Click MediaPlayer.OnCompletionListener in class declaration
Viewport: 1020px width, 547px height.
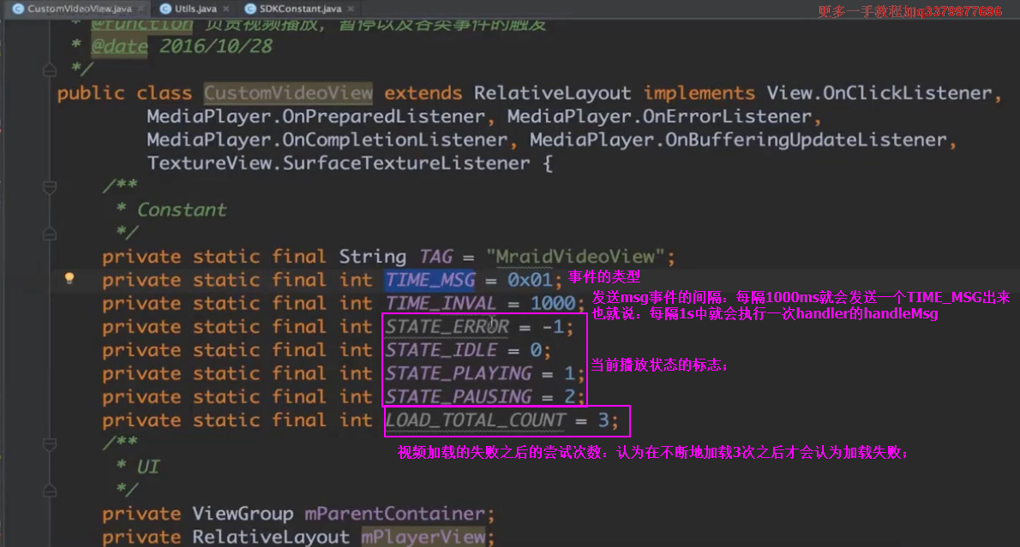coord(327,140)
